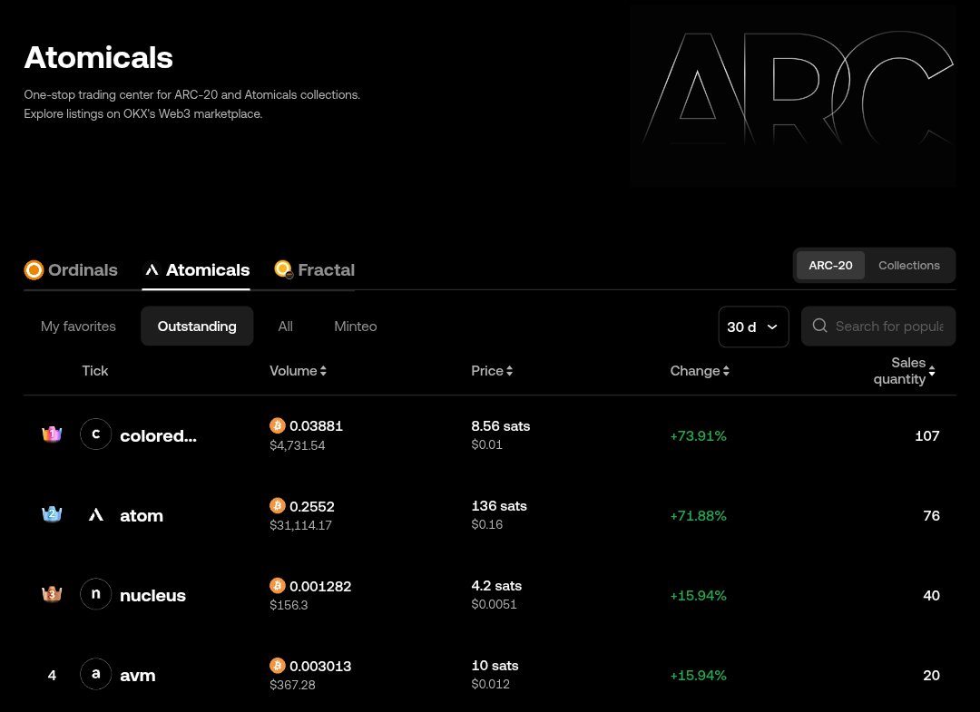Screen dimensions: 980x712
Task: Select the avm token circle icon
Action: (95, 674)
